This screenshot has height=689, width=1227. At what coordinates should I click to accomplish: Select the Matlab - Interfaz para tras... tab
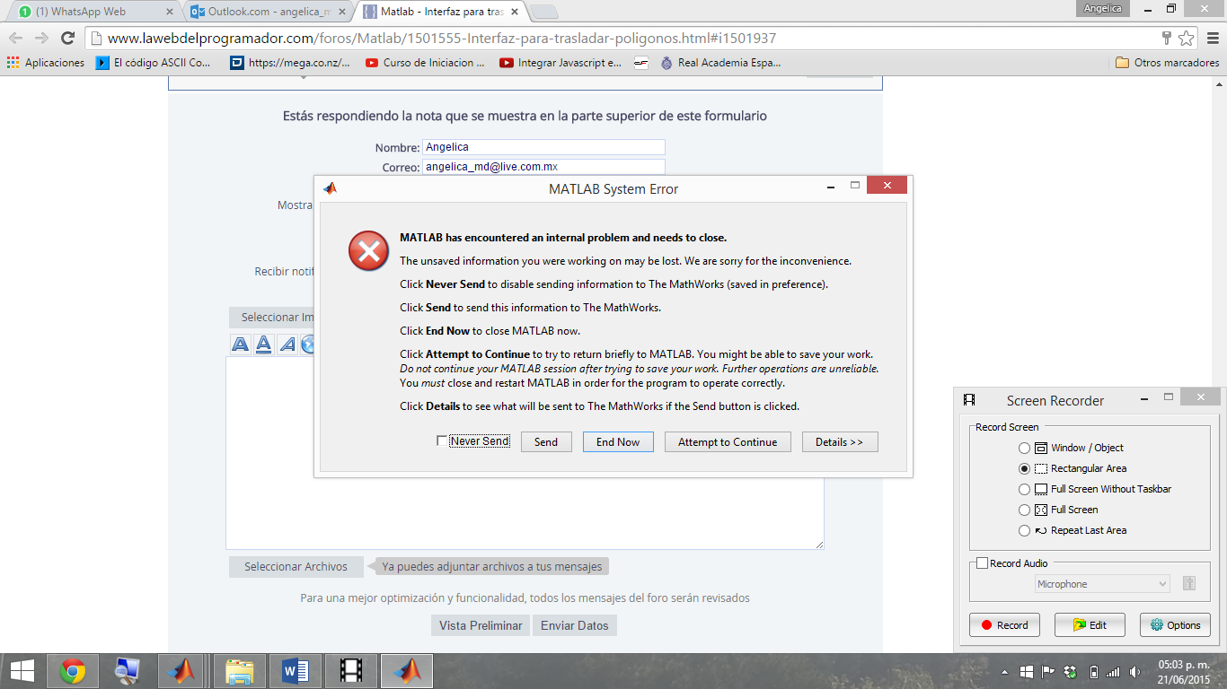point(440,13)
